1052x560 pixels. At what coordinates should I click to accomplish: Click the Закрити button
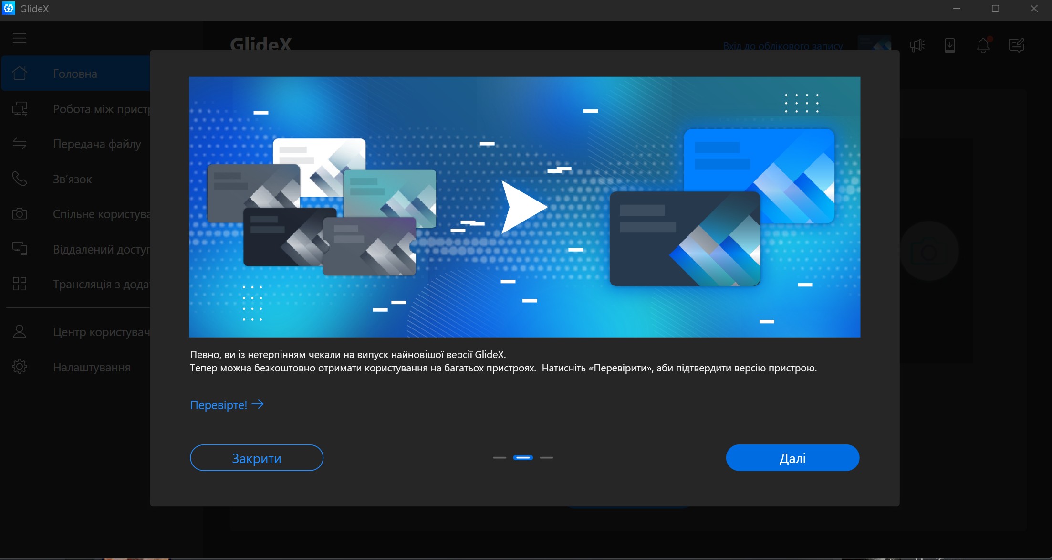coord(257,458)
